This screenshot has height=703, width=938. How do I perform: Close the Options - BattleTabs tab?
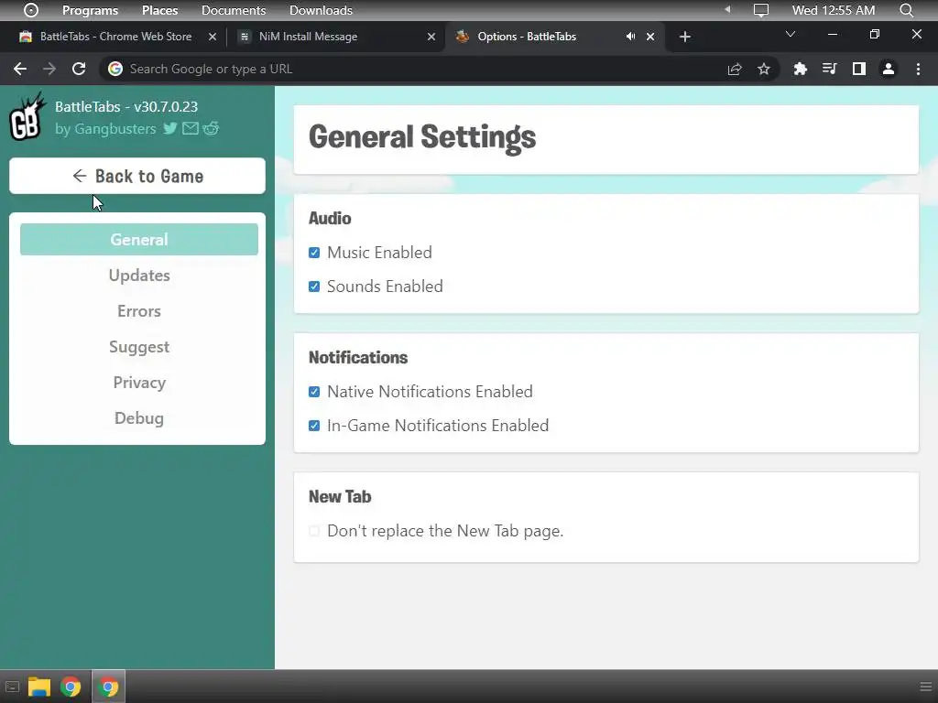pyautogui.click(x=650, y=37)
